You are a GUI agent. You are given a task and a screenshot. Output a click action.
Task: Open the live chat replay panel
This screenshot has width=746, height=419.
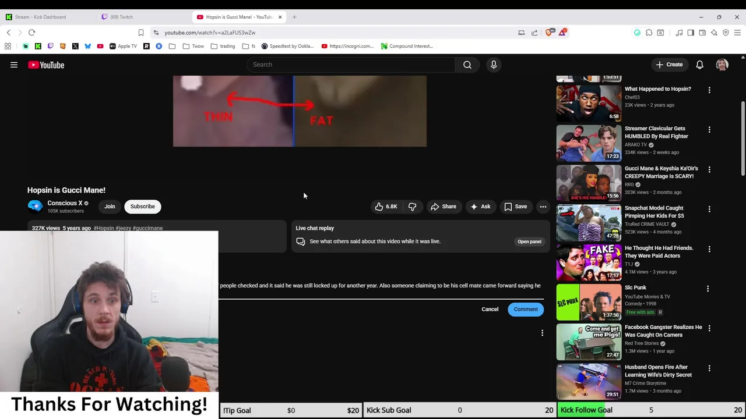click(529, 242)
